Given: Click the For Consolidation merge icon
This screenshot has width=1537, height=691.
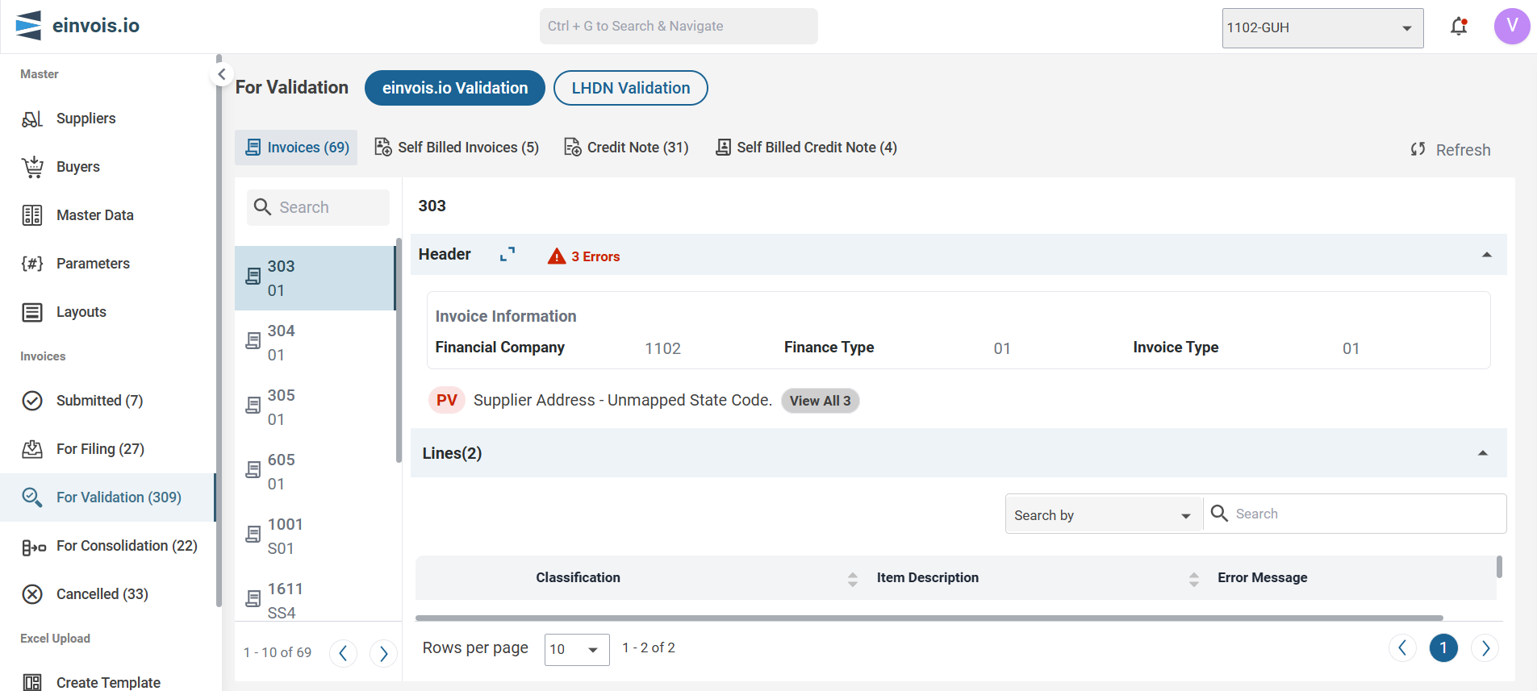Looking at the screenshot, I should pyautogui.click(x=33, y=547).
